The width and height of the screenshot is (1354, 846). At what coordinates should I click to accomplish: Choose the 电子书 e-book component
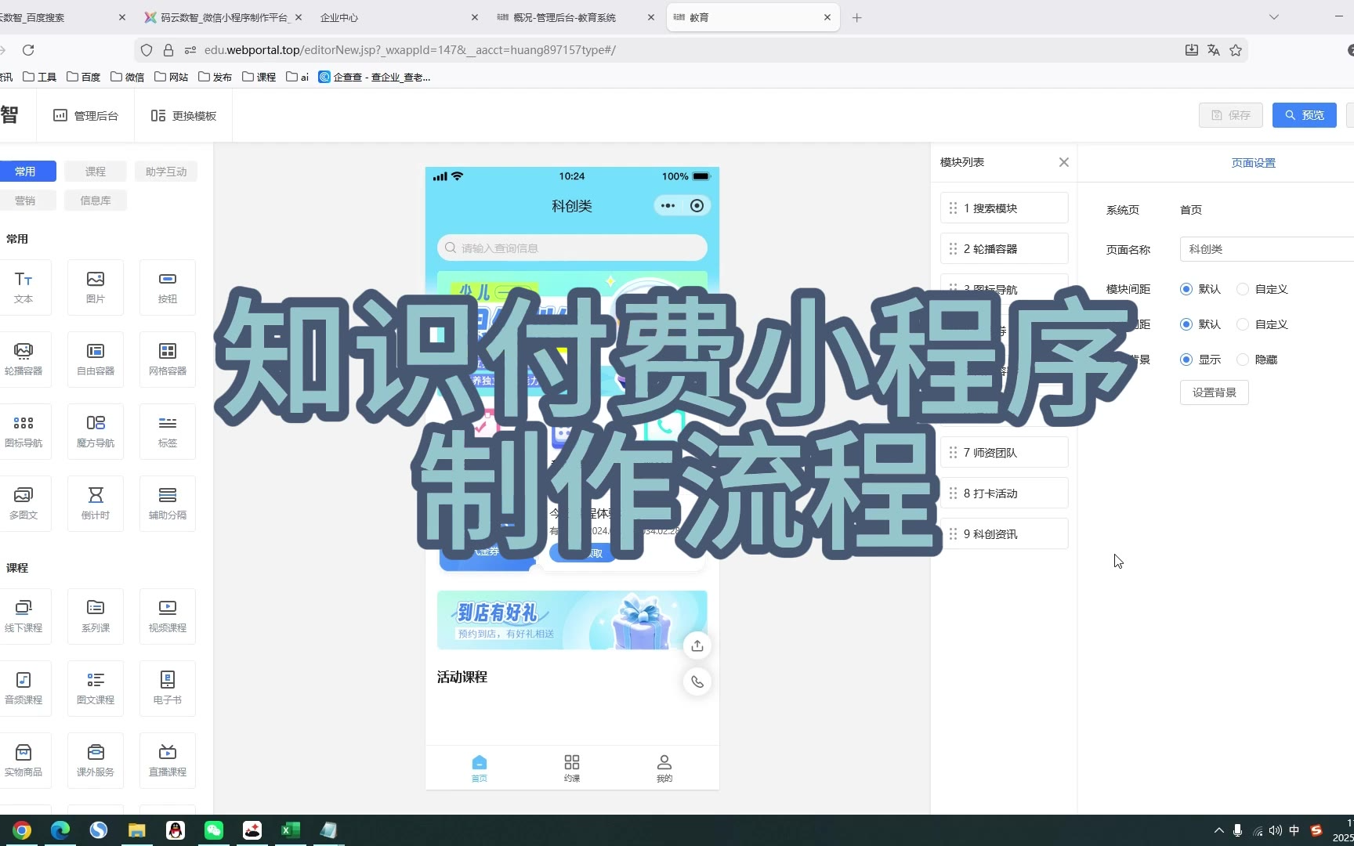pos(168,687)
